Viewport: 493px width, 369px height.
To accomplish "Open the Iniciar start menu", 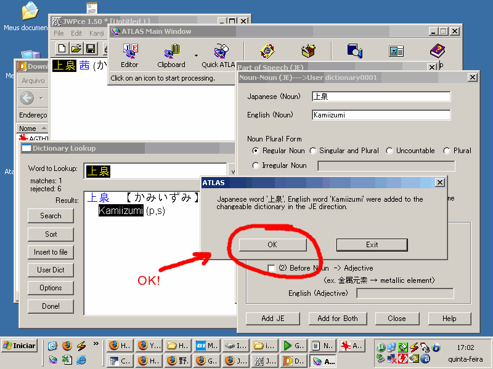I will coord(20,346).
